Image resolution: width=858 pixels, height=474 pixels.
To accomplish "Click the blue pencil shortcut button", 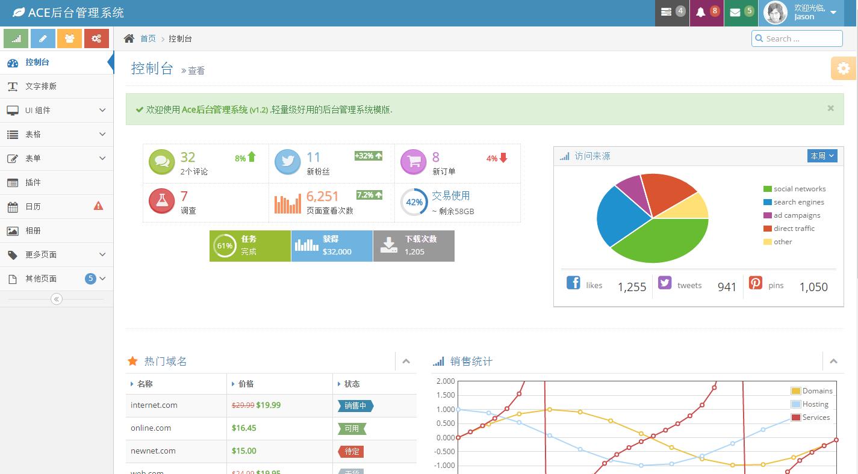I will point(43,38).
